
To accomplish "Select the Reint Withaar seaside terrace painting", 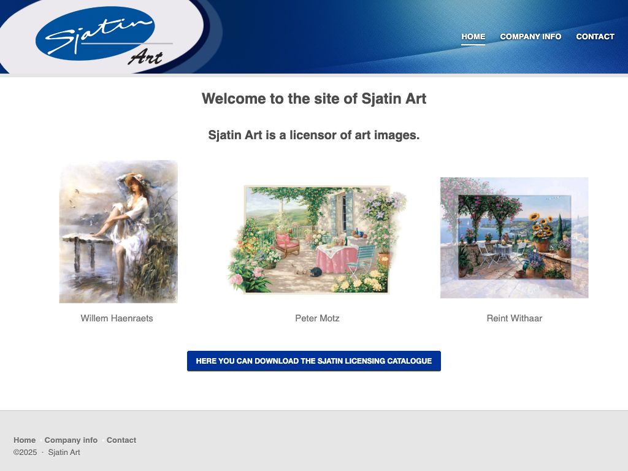I will [x=515, y=237].
